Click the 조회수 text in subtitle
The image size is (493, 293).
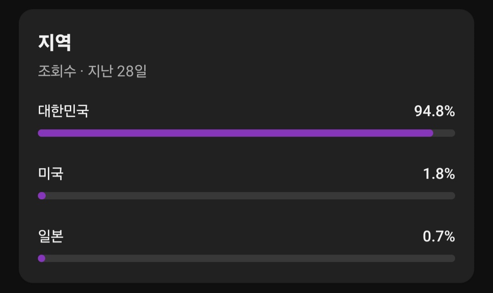(57, 71)
